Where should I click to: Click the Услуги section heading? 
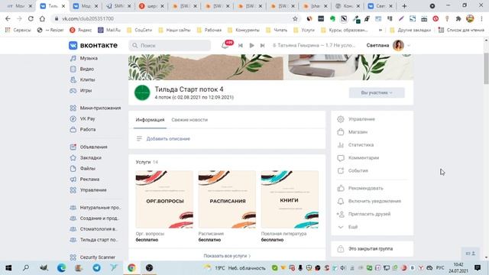tap(143, 162)
